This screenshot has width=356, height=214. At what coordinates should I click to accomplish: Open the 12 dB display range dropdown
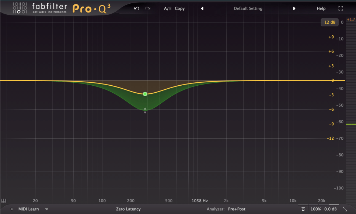329,22
